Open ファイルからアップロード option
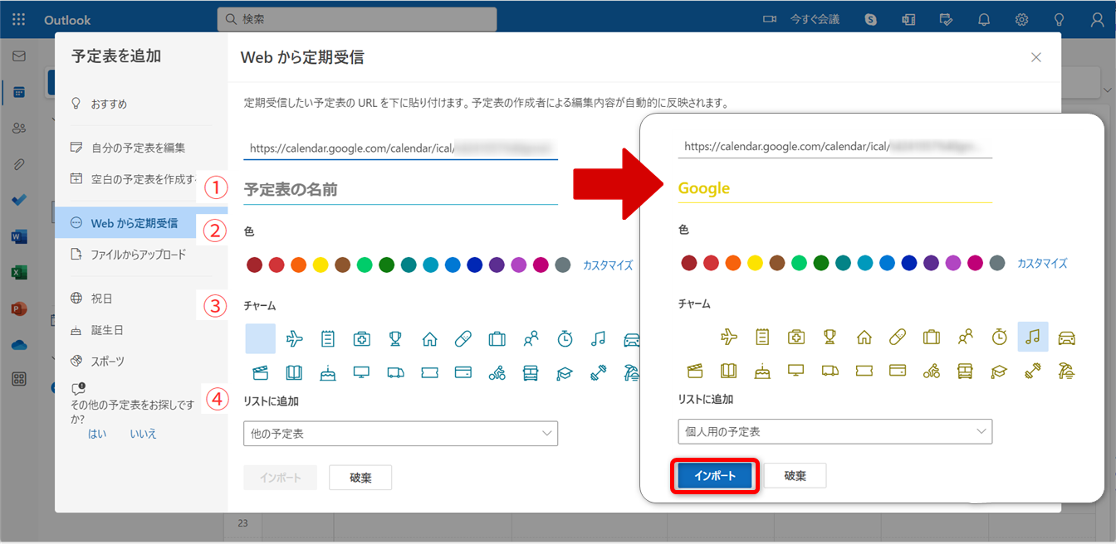This screenshot has width=1116, height=544. point(138,255)
